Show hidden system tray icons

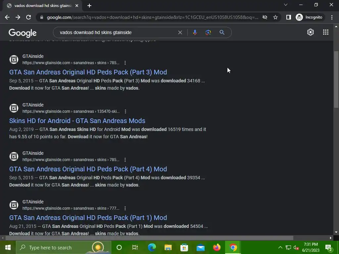(280, 247)
